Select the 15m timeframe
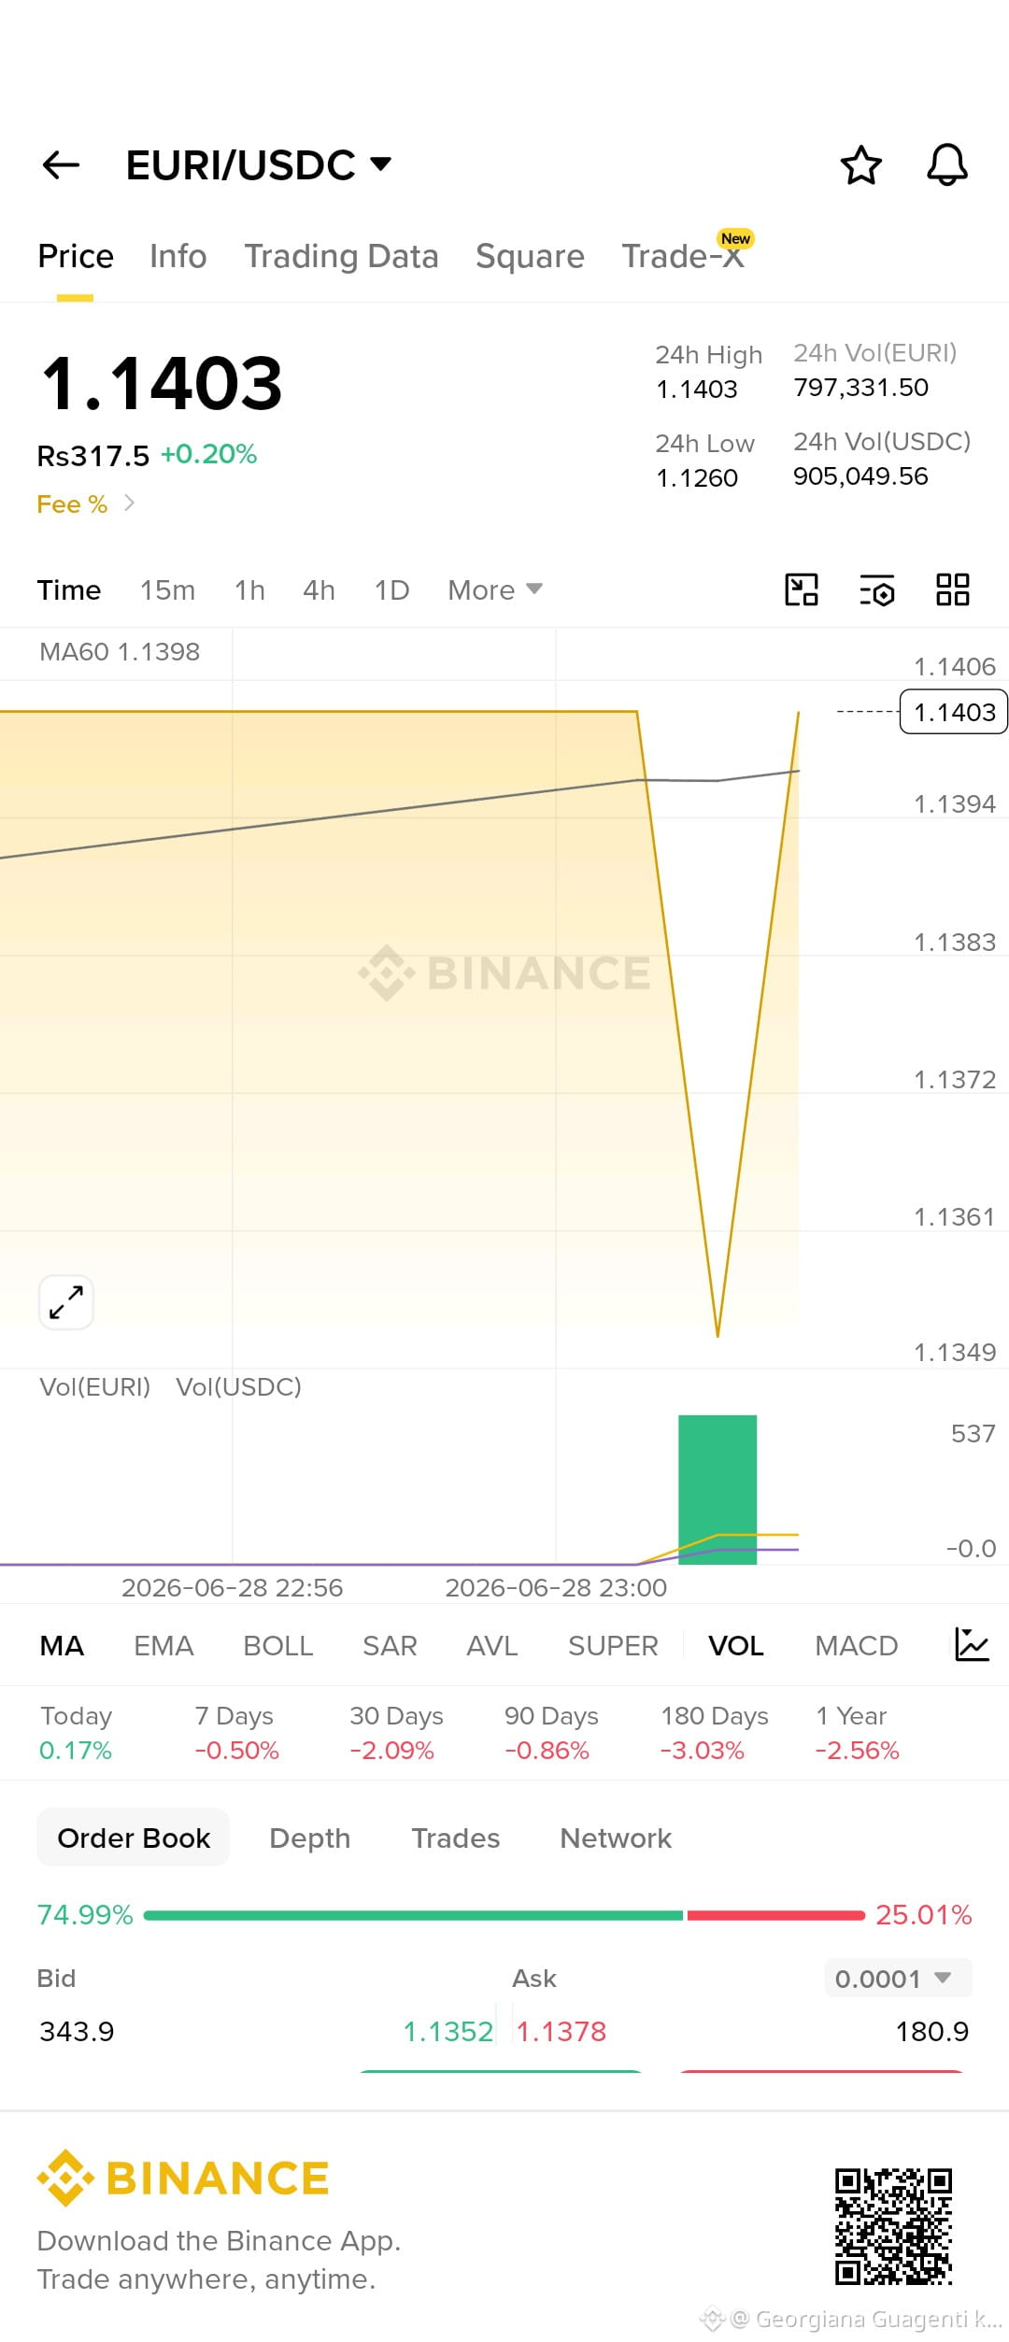The width and height of the screenshot is (1009, 2342). coord(168,590)
